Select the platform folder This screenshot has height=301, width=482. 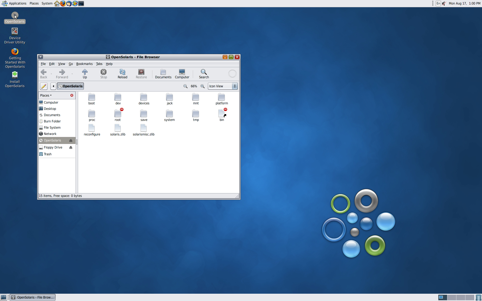click(x=222, y=99)
